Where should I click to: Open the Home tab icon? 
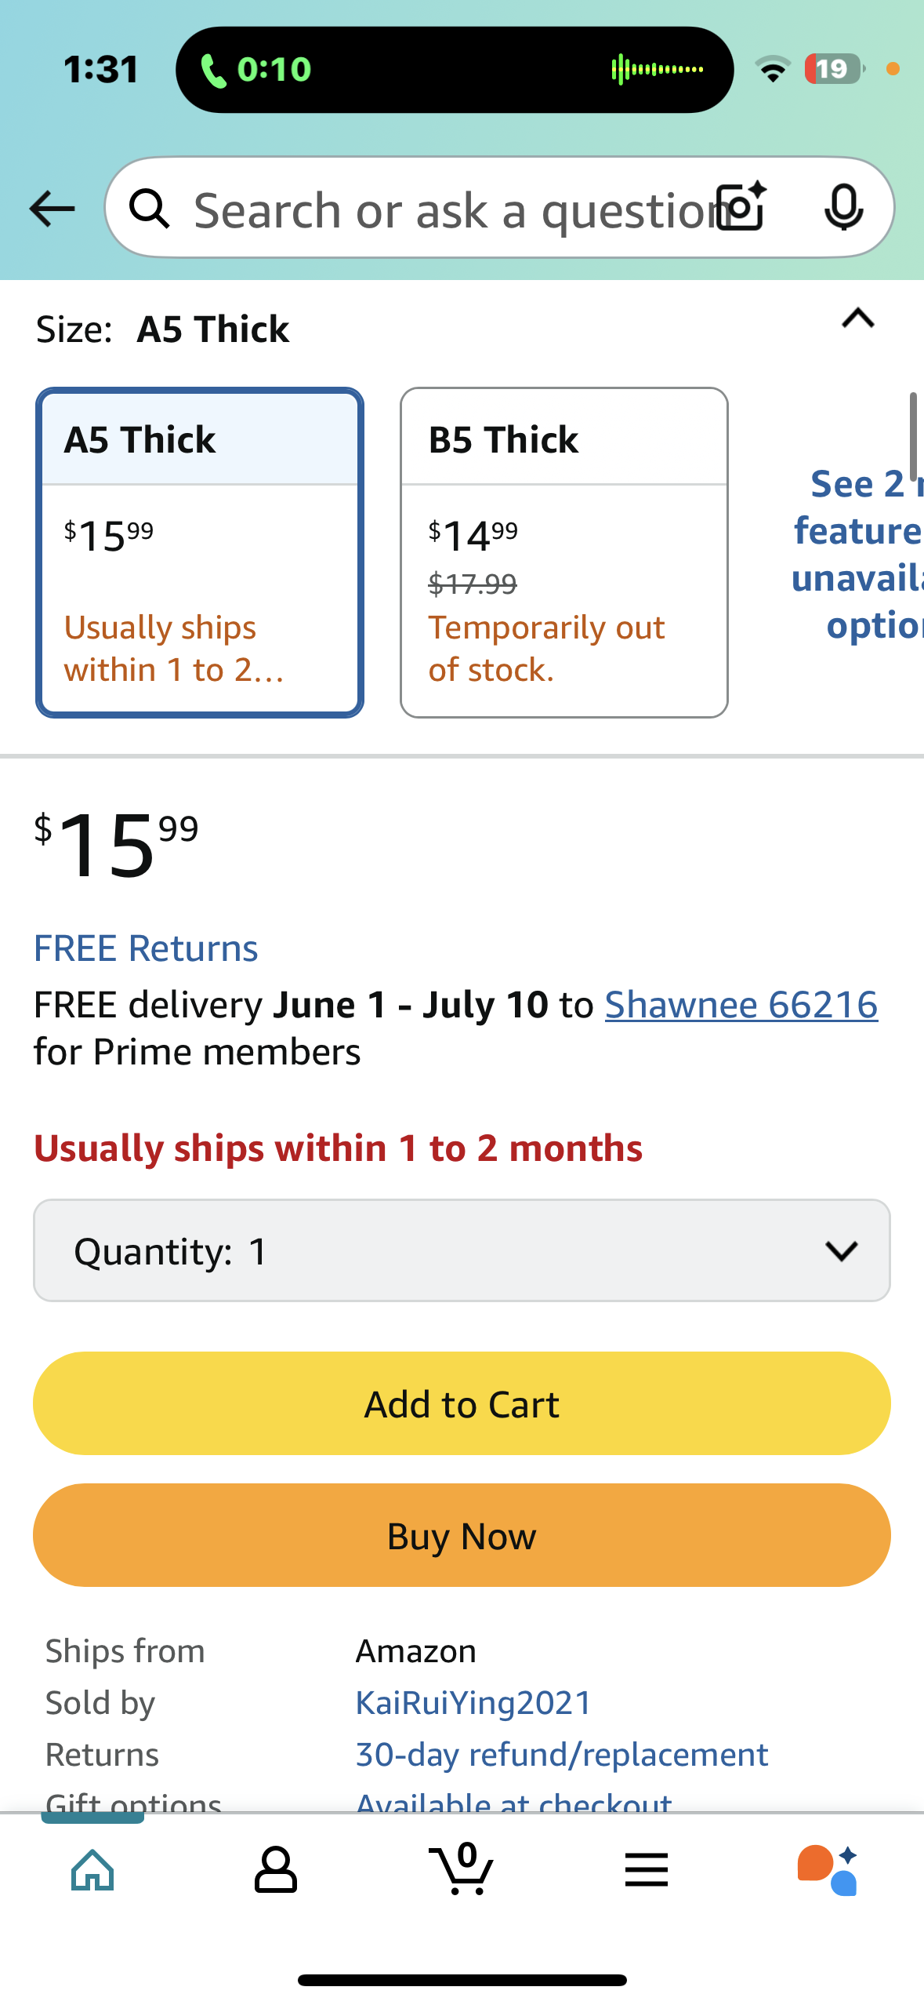pyautogui.click(x=92, y=1870)
